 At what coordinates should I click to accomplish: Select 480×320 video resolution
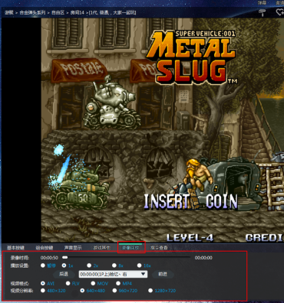[x=53, y=291]
